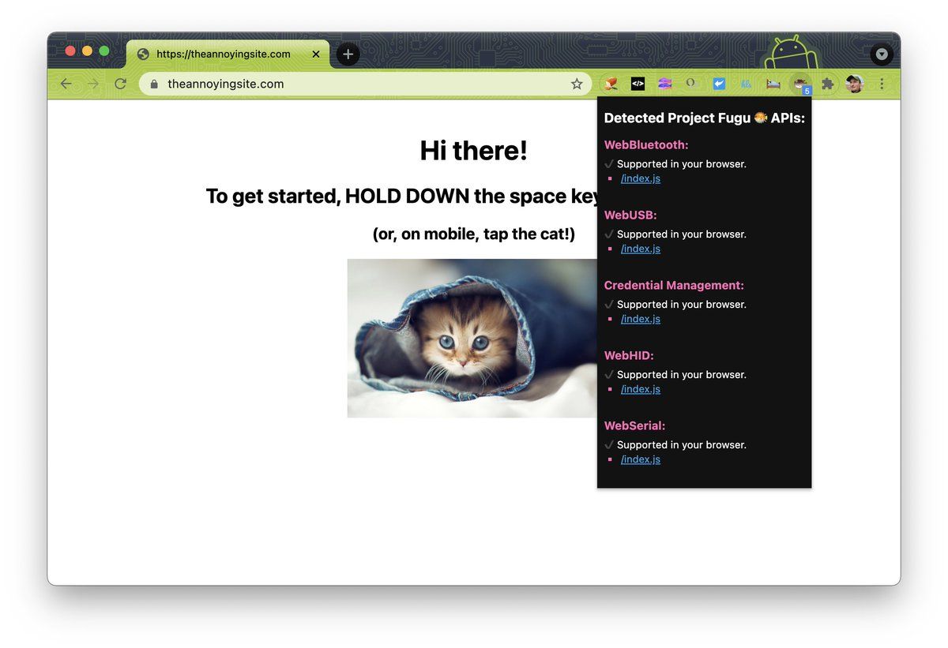This screenshot has height=648, width=948.
Task: Open the Chrome three-dot menu
Action: pos(882,83)
